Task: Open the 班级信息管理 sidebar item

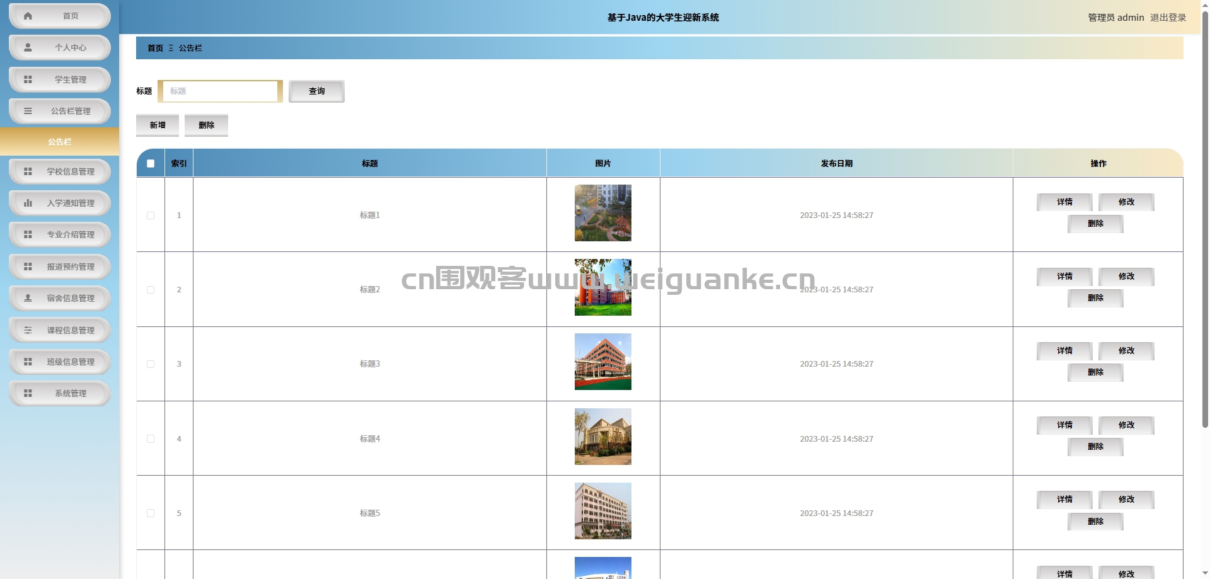Action: [x=60, y=362]
